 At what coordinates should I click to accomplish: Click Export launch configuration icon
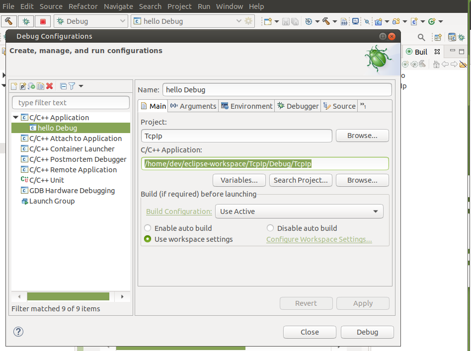pyautogui.click(x=31, y=86)
